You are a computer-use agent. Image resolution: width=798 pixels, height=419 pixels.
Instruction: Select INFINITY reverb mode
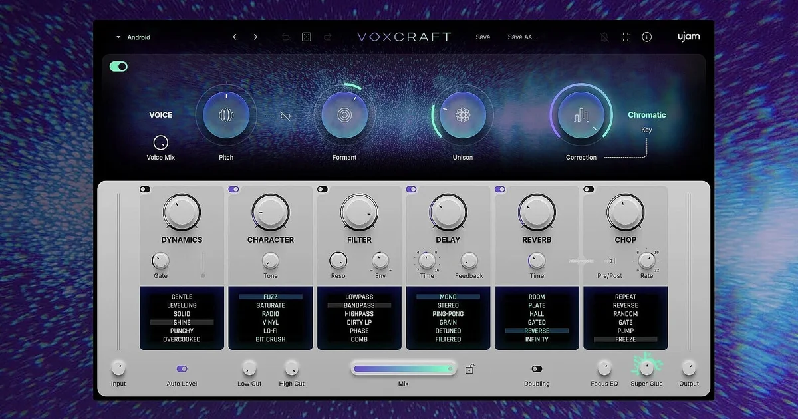tap(537, 339)
